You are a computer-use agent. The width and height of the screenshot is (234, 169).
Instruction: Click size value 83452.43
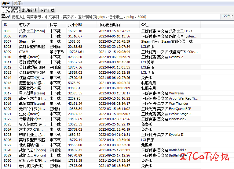click(75, 150)
